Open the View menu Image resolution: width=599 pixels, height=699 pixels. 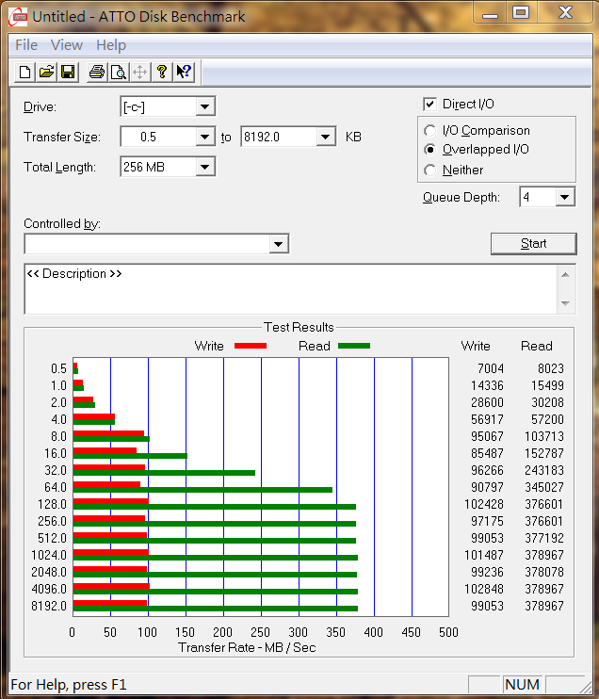point(67,45)
